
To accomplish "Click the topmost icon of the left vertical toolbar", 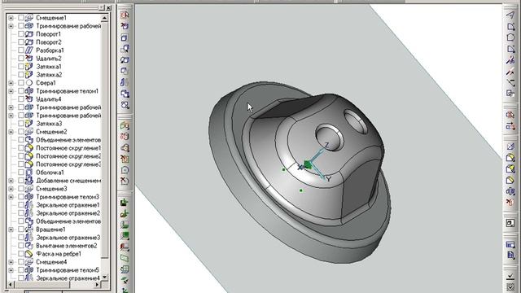I will [125, 15].
